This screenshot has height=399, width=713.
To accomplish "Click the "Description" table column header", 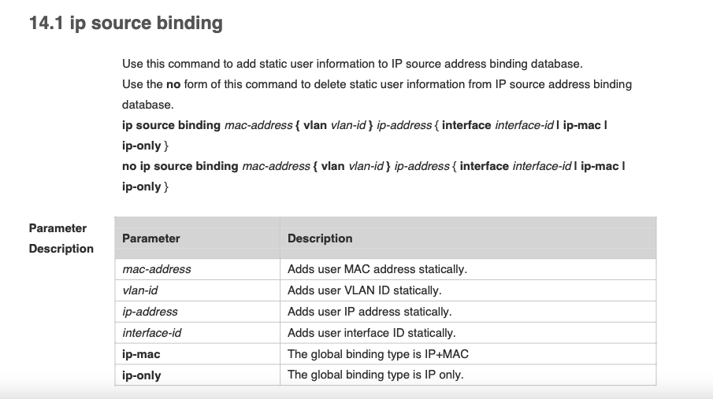I will (320, 238).
